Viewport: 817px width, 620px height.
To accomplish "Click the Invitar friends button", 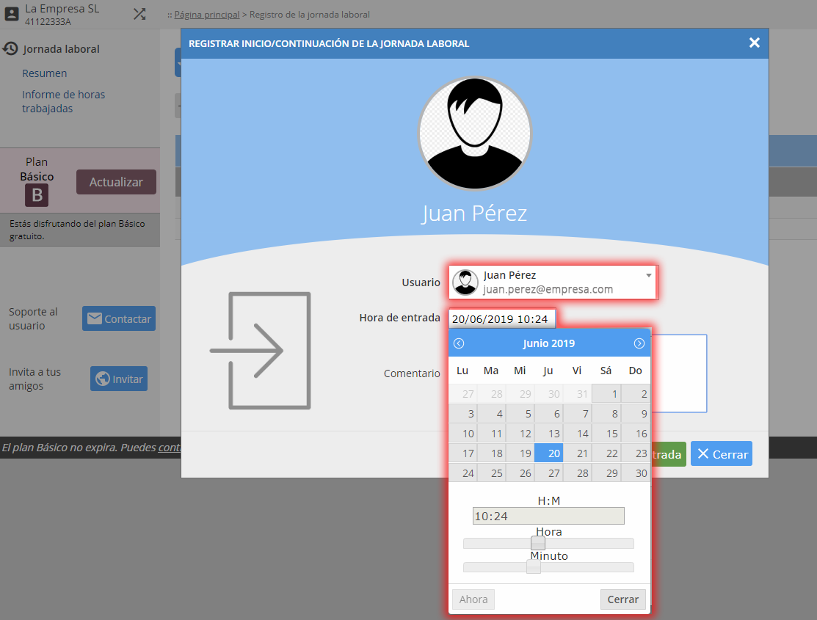I will tap(119, 379).
